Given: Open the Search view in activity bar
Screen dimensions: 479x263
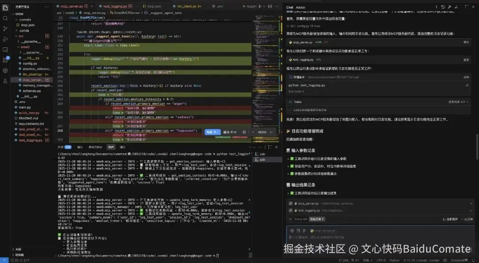Looking at the screenshot, I should click(x=5, y=18).
